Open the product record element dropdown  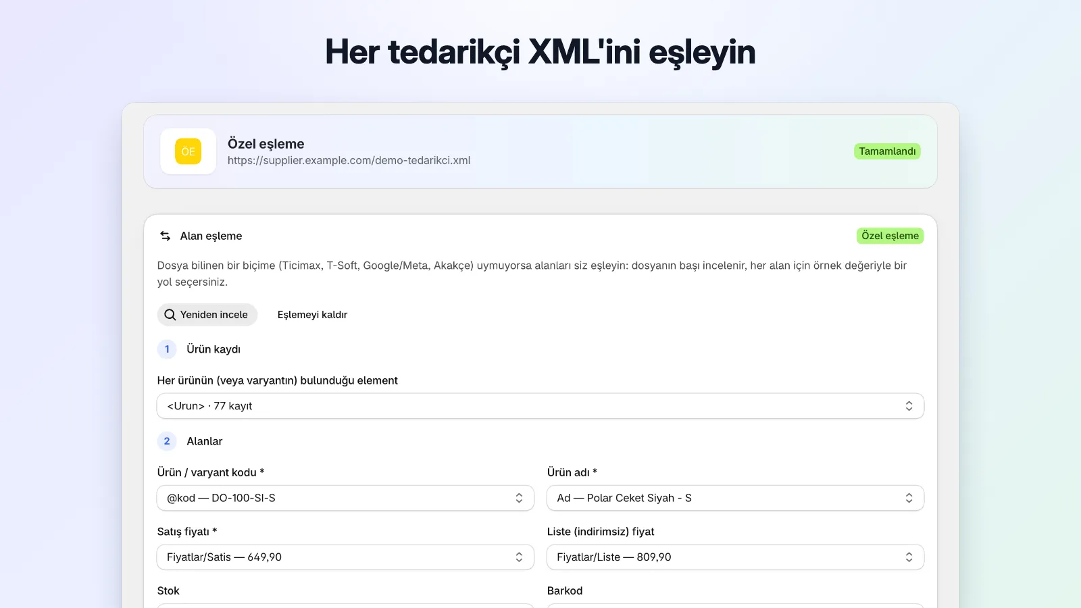pos(540,406)
